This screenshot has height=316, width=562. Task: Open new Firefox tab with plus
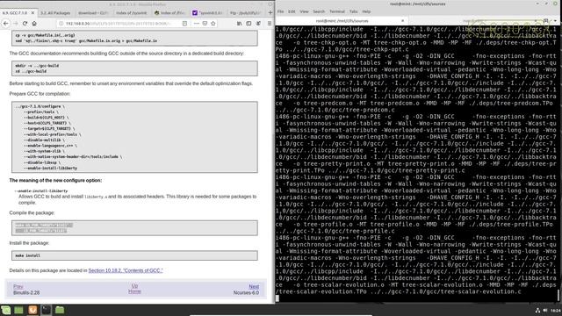pos(270,12)
